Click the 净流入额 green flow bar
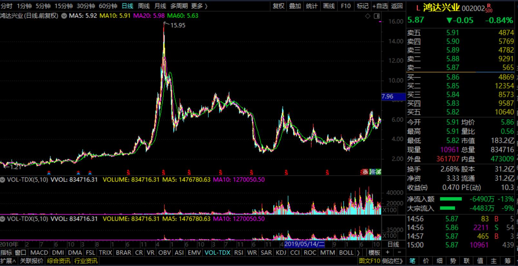Screen dimensions: 518x266 click(x=451, y=199)
